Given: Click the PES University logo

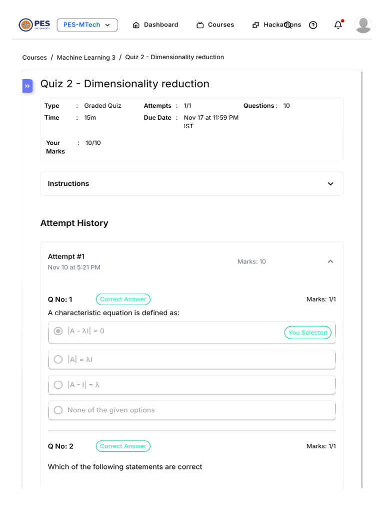Looking at the screenshot, I should coord(34,25).
